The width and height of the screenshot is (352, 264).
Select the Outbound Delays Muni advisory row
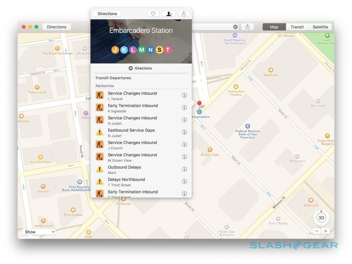tap(141, 170)
